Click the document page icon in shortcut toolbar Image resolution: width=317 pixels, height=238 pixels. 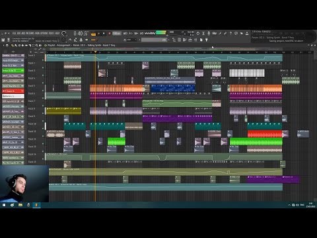[x=201, y=40]
